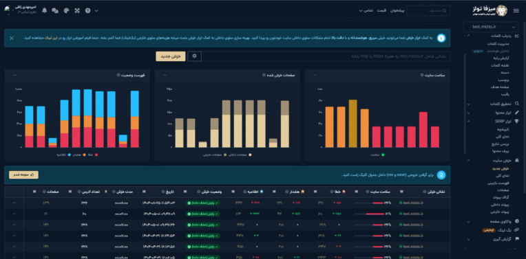Screen dimensions: 526x259
Task: Open قیمت in the top navigation
Action: click(x=381, y=11)
